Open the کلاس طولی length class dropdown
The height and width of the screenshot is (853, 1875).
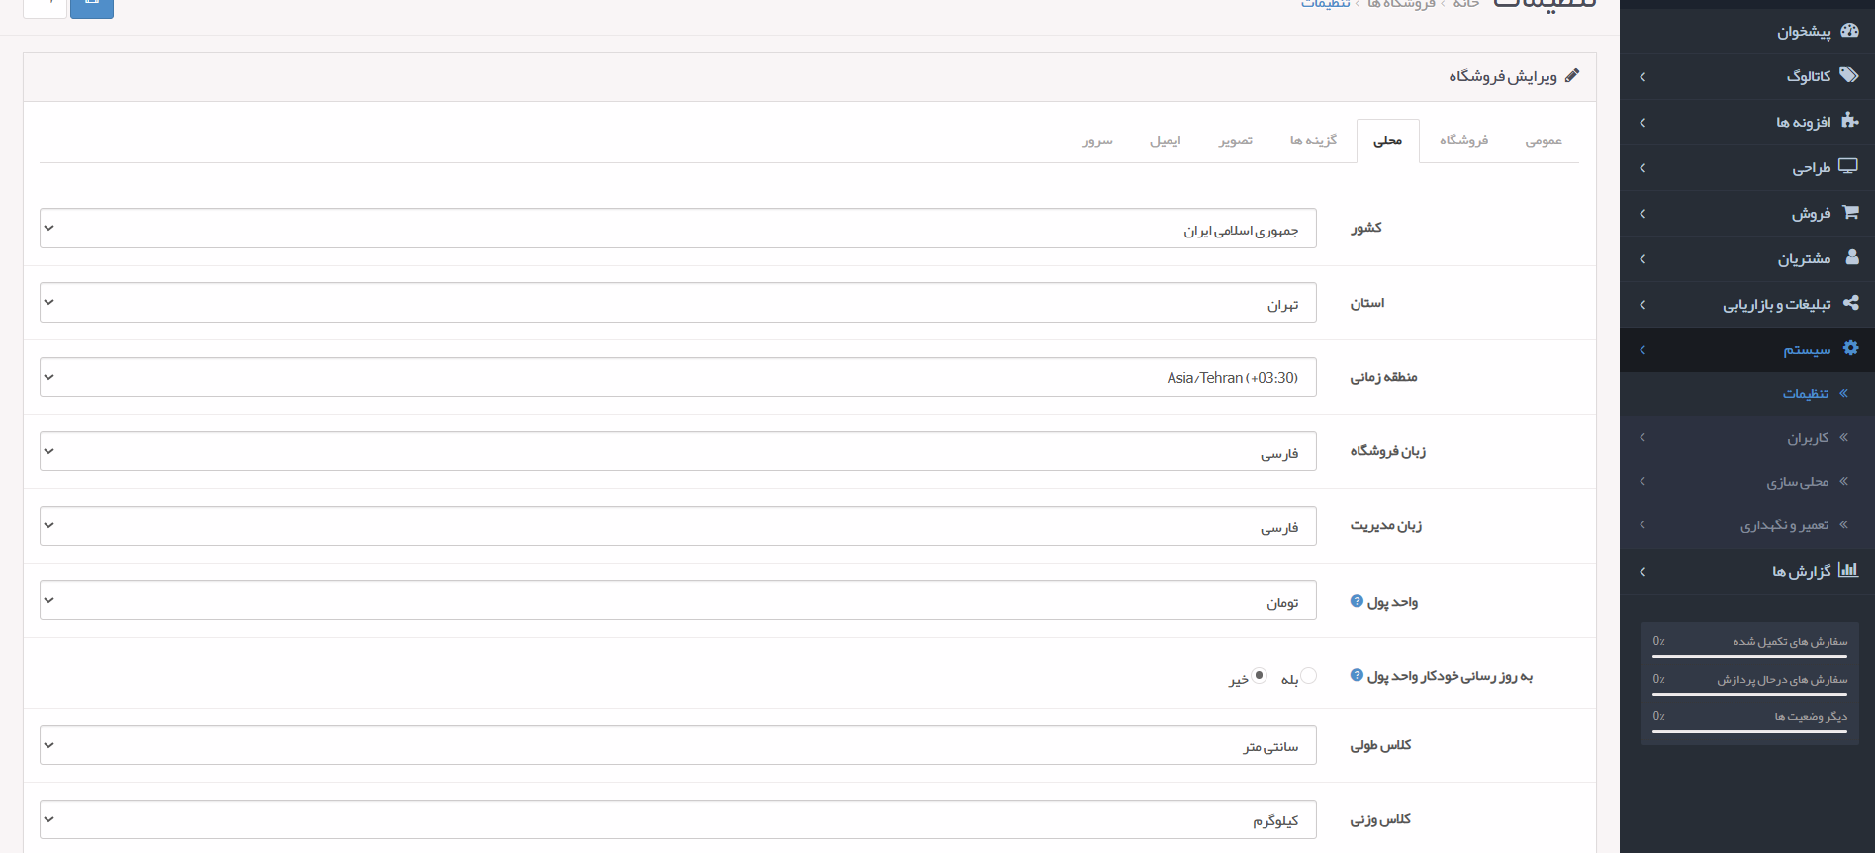[678, 745]
